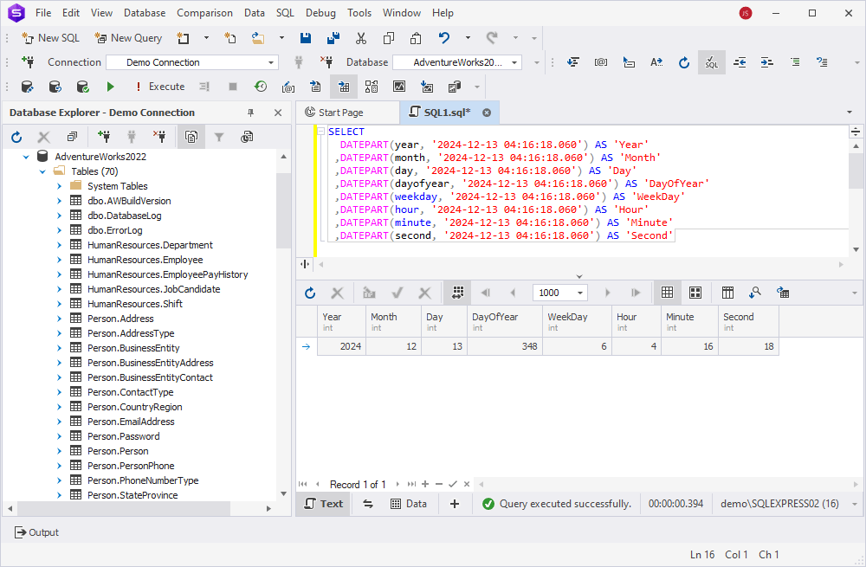Click the swap arrows icon beside Text tab
Screen dimensions: 866x567
tap(368, 504)
